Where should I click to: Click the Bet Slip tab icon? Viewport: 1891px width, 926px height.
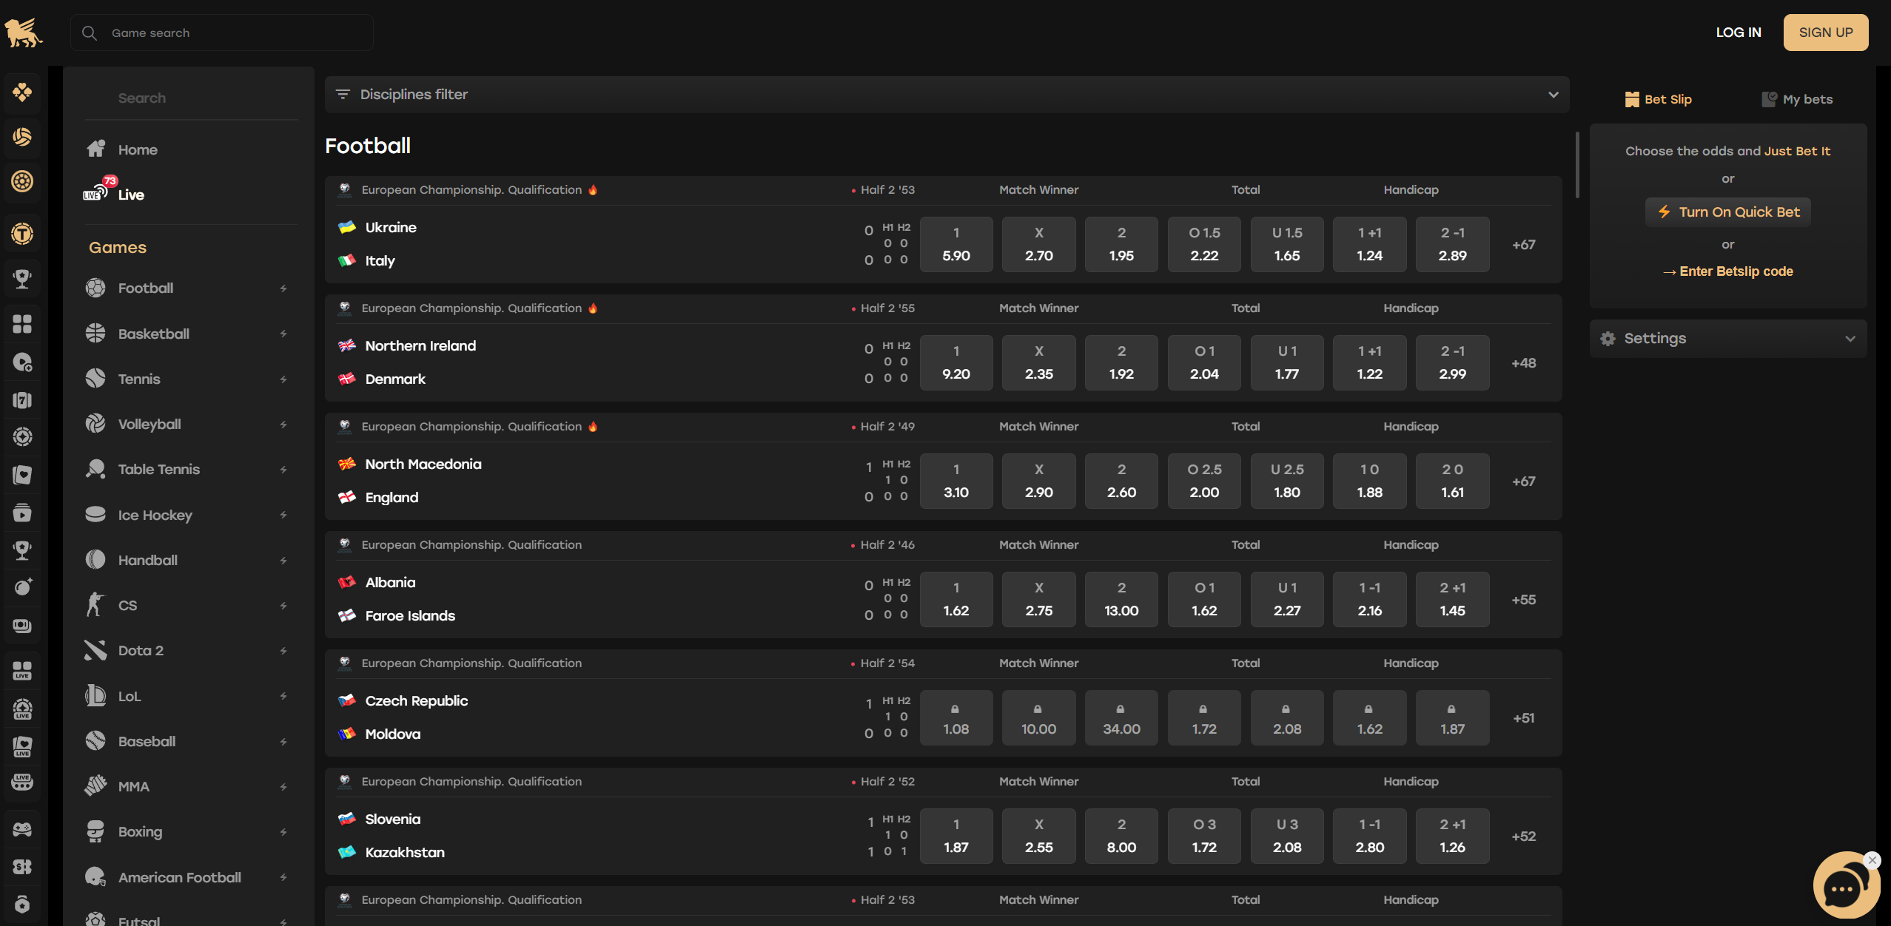pos(1630,99)
